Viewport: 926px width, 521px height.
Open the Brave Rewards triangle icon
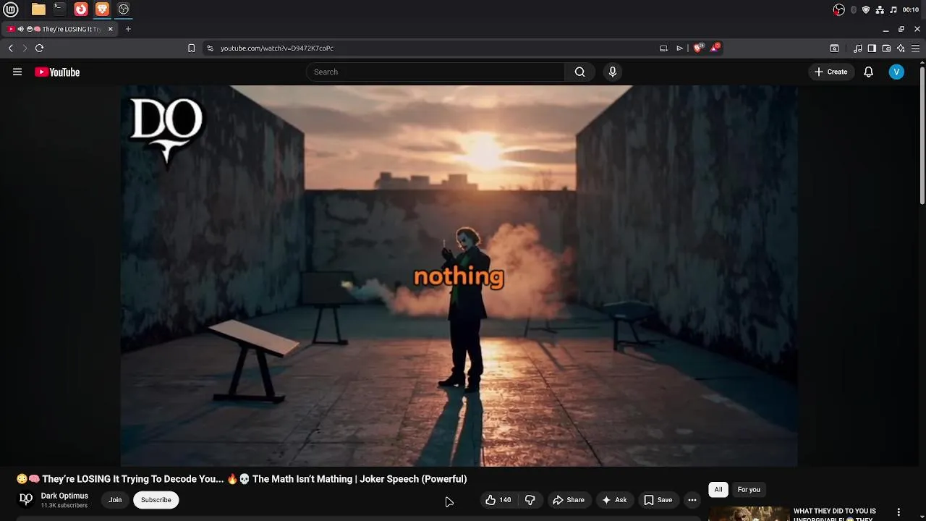point(715,48)
